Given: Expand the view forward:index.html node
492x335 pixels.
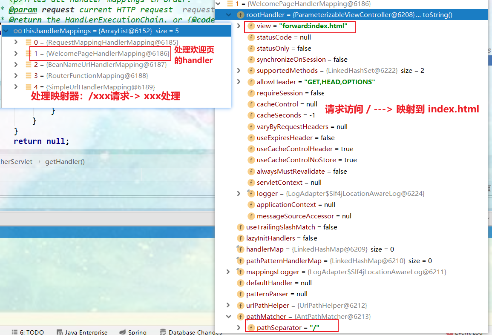Looking at the screenshot, I should pyautogui.click(x=239, y=26).
